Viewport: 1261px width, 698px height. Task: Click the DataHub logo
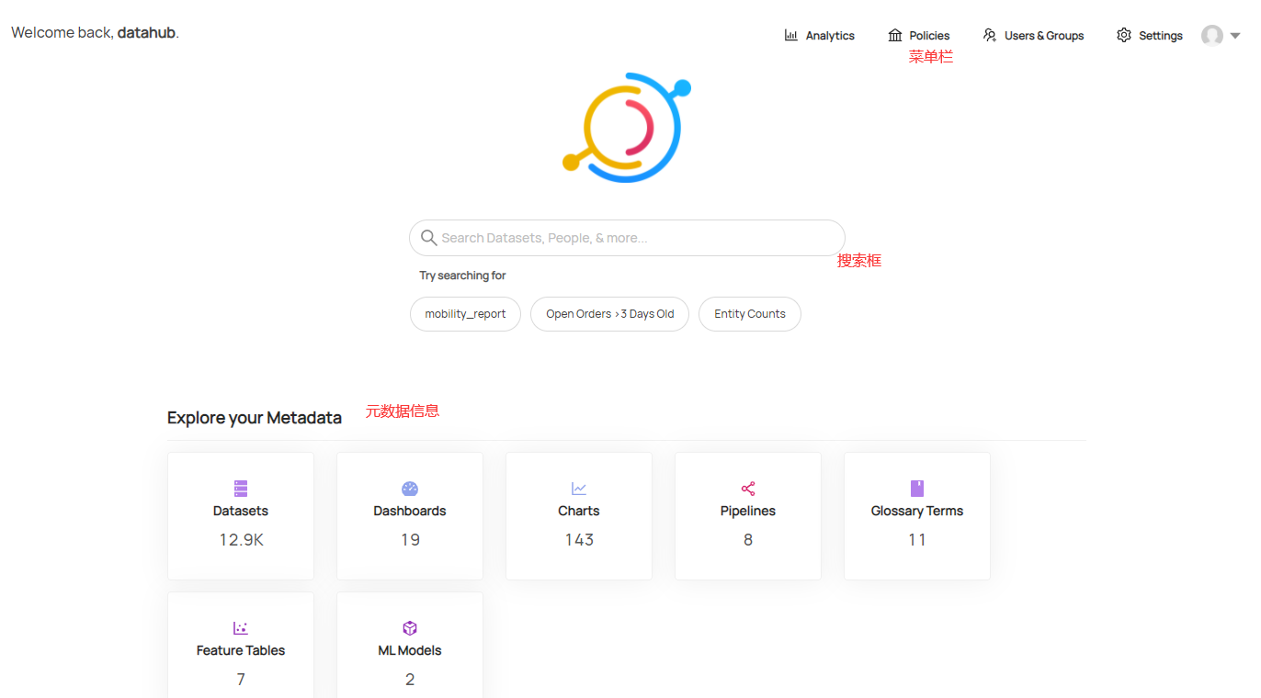pos(627,128)
